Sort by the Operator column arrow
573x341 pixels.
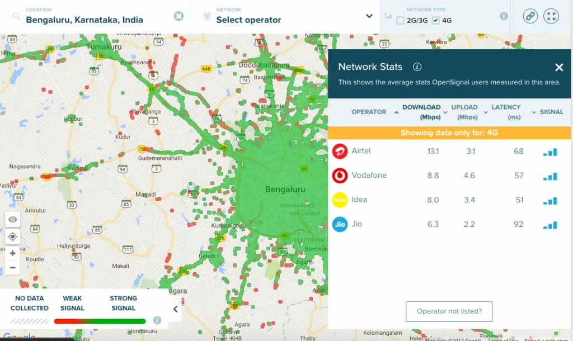tap(397, 112)
